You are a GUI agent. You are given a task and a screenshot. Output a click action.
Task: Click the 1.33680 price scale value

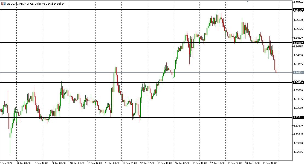click(x=298, y=108)
